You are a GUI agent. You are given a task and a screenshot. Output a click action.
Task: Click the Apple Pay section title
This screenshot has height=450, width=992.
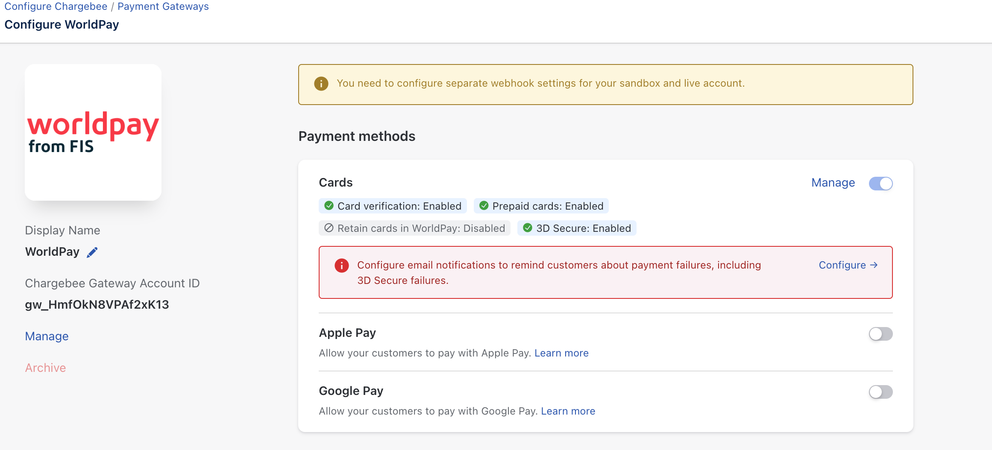point(347,333)
